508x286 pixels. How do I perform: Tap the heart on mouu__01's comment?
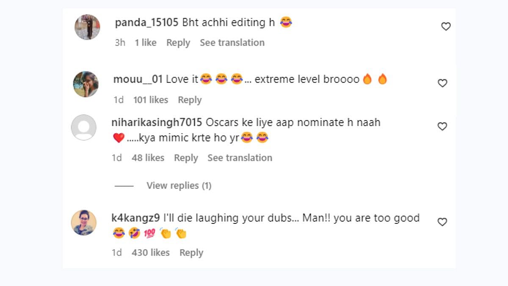pyautogui.click(x=442, y=83)
